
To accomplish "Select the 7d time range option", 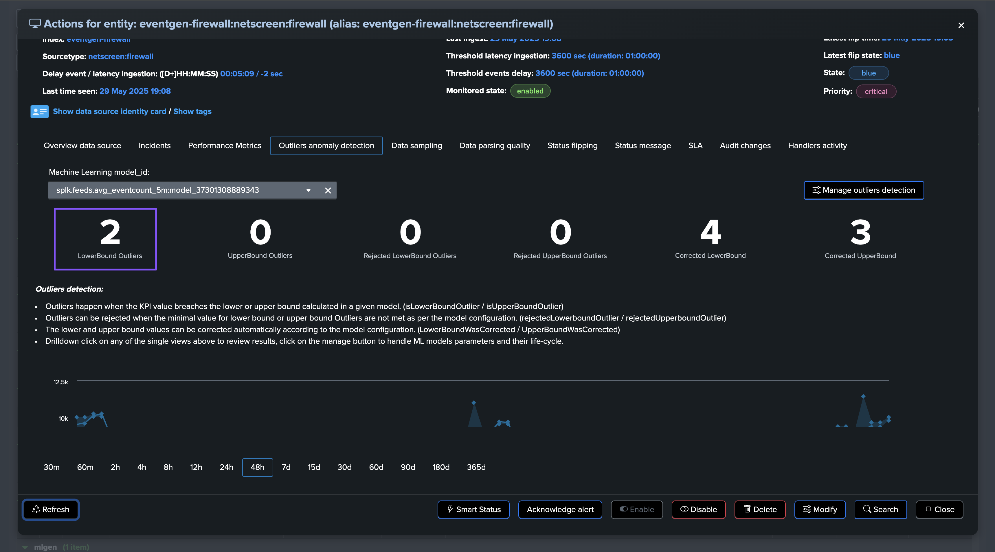I will [x=286, y=467].
